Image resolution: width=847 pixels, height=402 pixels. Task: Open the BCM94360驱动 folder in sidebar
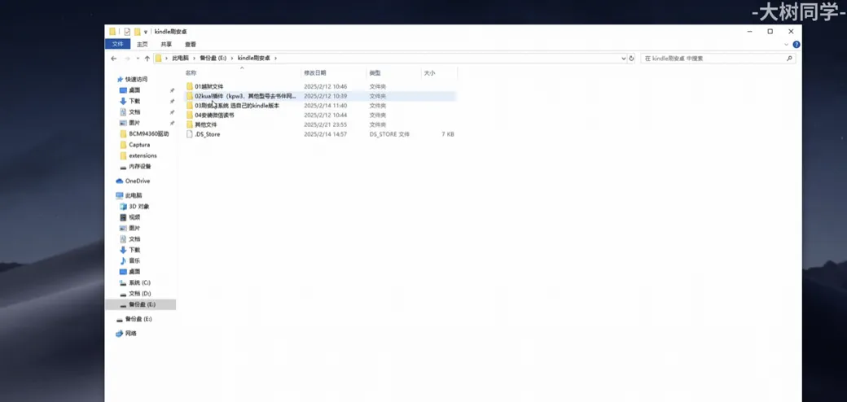coord(148,133)
